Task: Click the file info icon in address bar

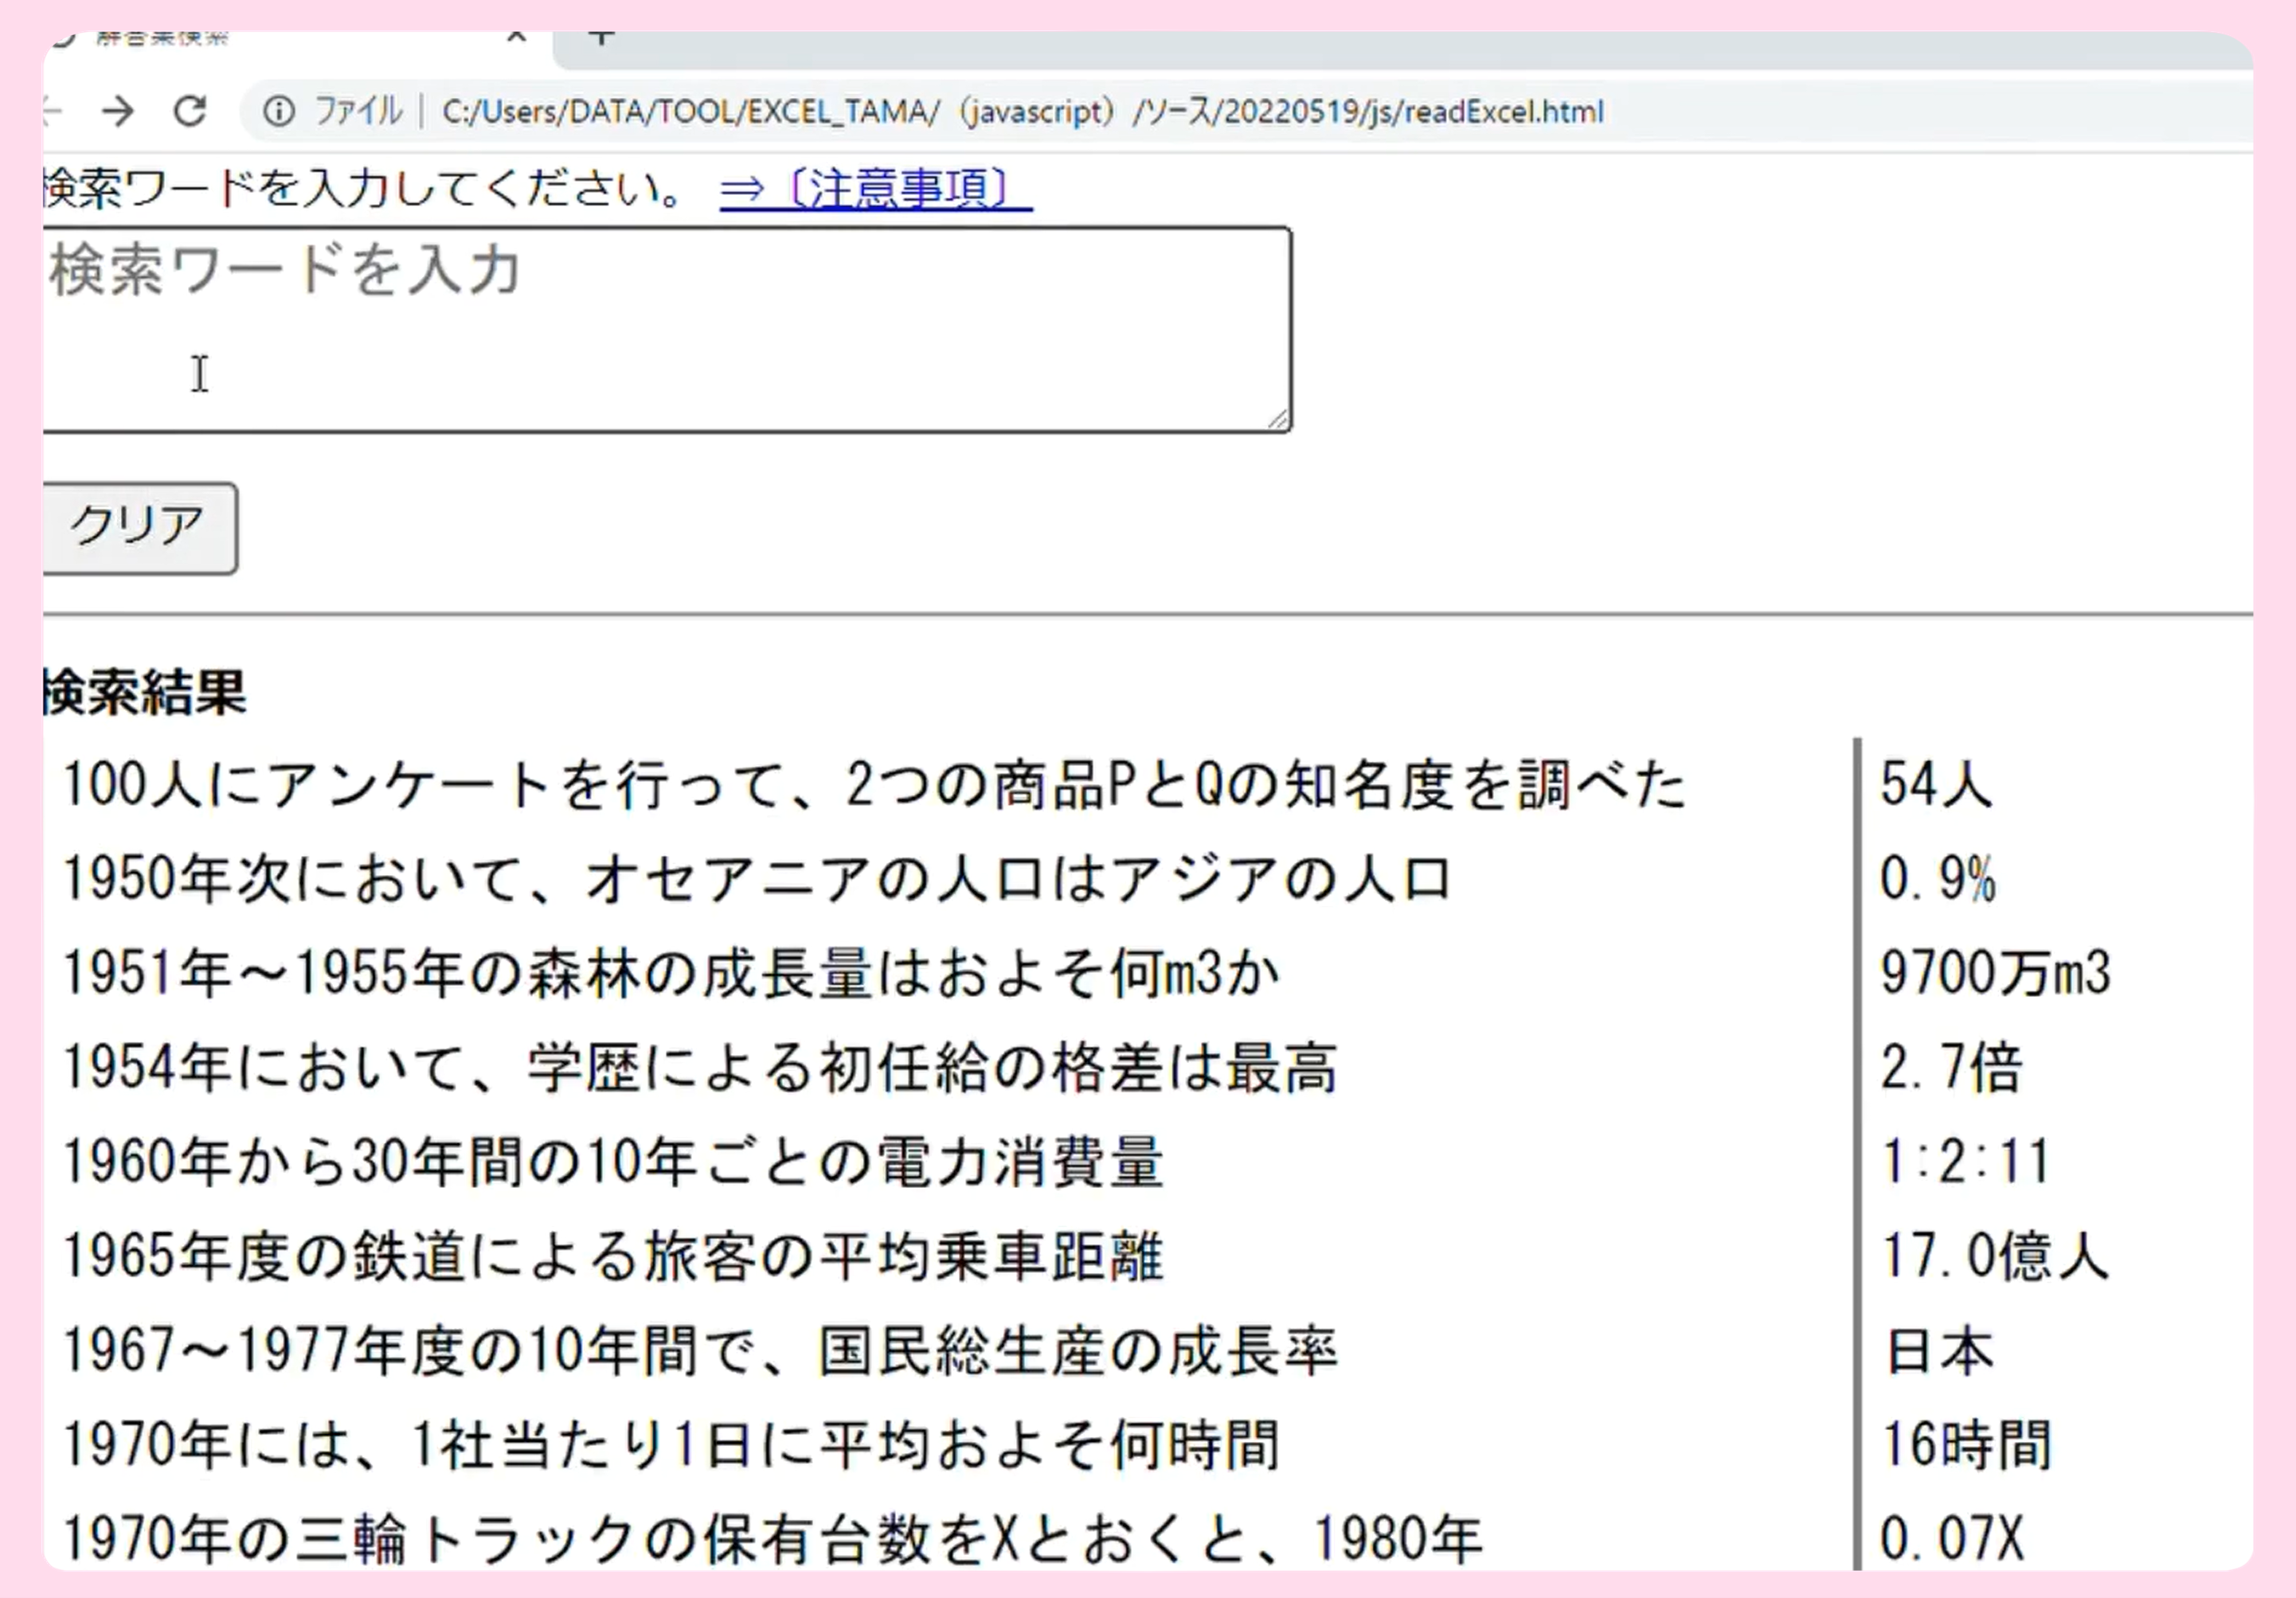Action: click(x=279, y=111)
